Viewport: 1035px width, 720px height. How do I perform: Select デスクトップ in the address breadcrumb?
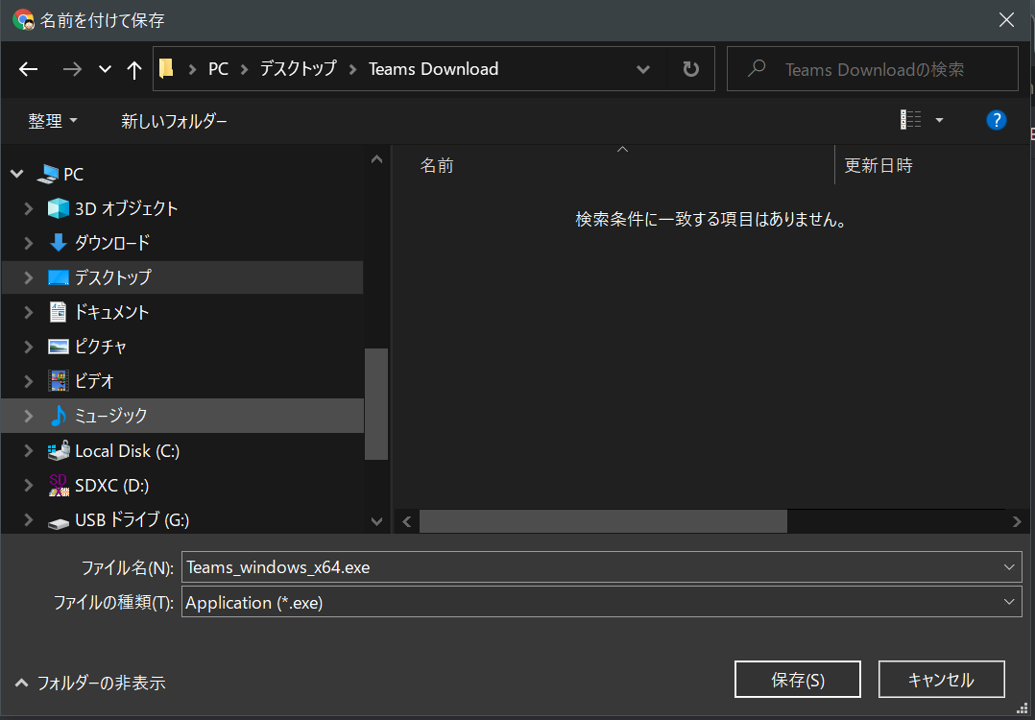299,68
